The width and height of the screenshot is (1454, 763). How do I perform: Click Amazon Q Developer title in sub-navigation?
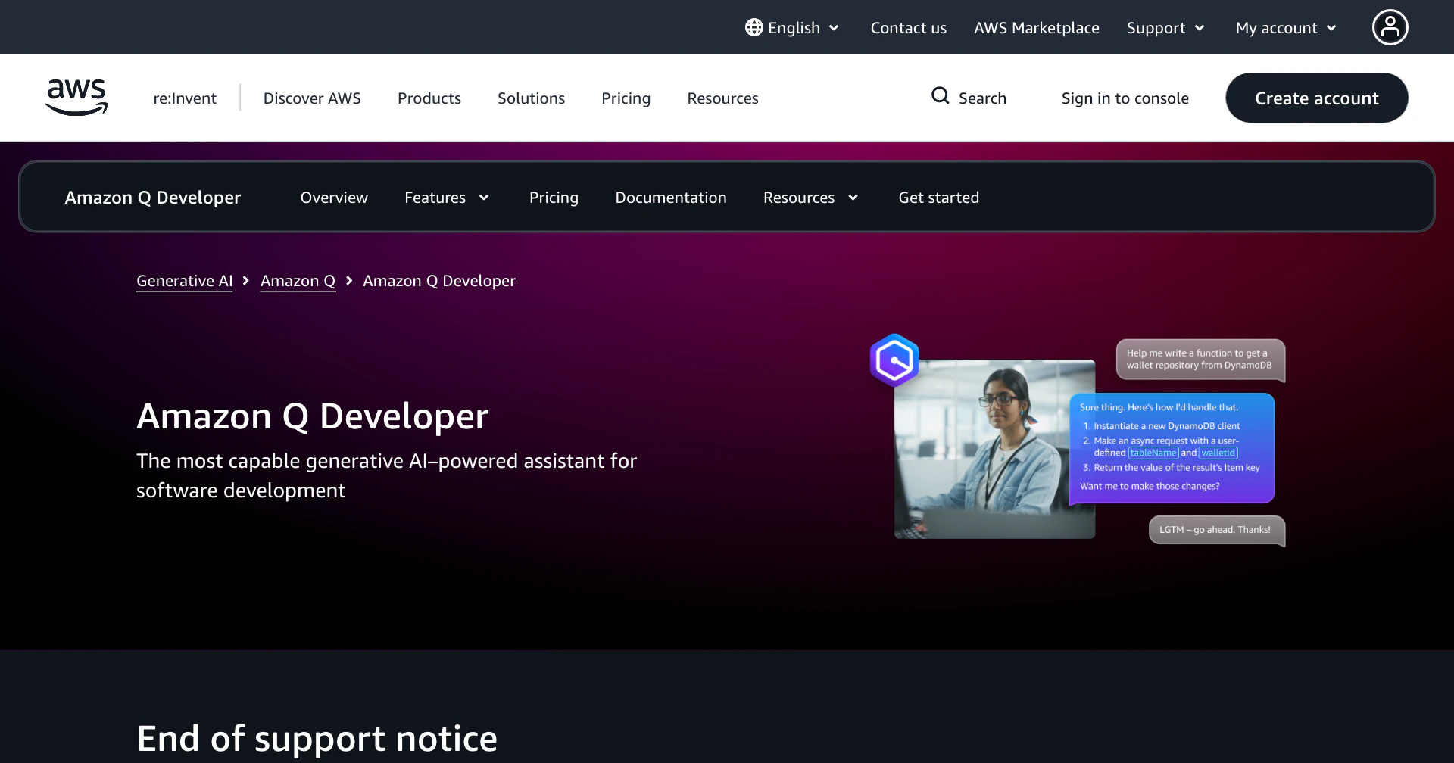click(153, 198)
